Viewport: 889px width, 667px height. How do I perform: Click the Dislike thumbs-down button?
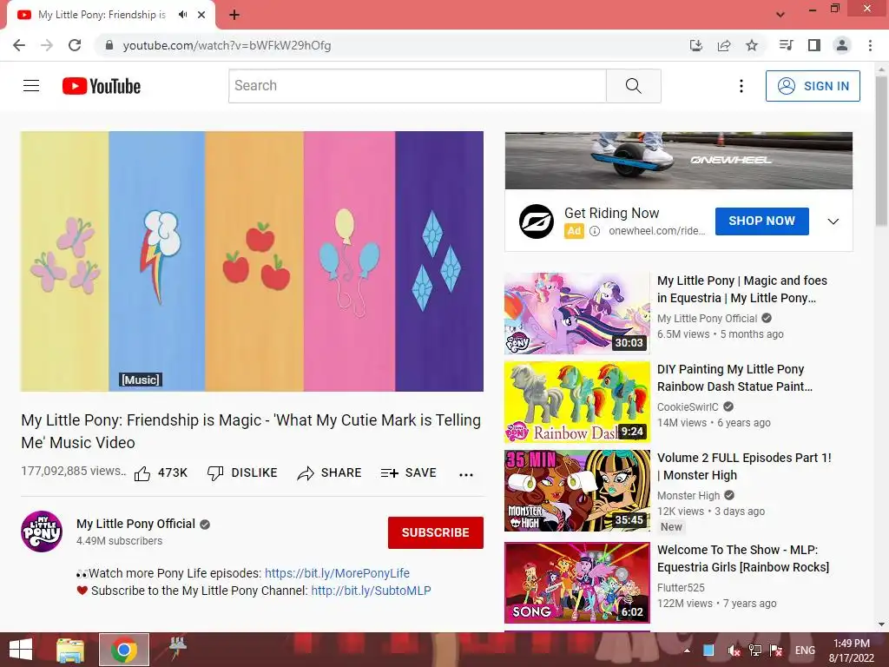click(242, 473)
